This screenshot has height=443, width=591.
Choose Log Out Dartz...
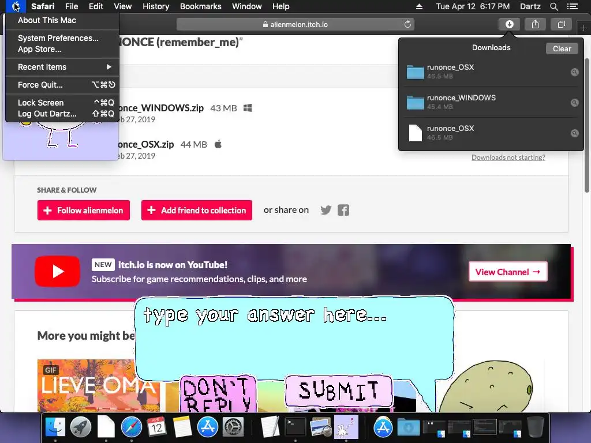point(62,114)
